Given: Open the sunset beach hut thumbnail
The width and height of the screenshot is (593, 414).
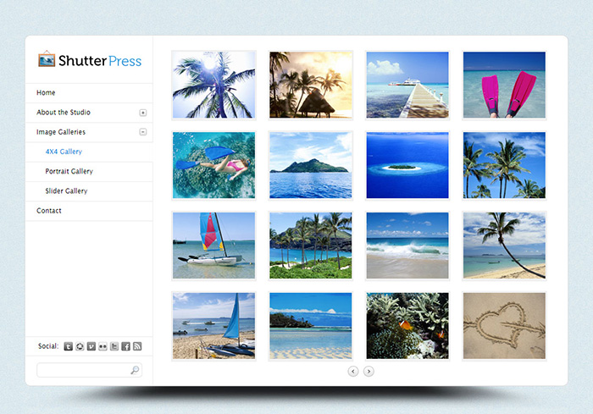Looking at the screenshot, I should 311,85.
